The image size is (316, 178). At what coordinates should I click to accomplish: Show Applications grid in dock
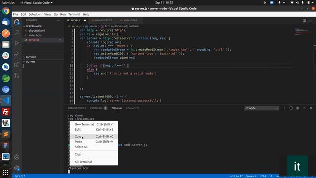pyautogui.click(x=6, y=172)
